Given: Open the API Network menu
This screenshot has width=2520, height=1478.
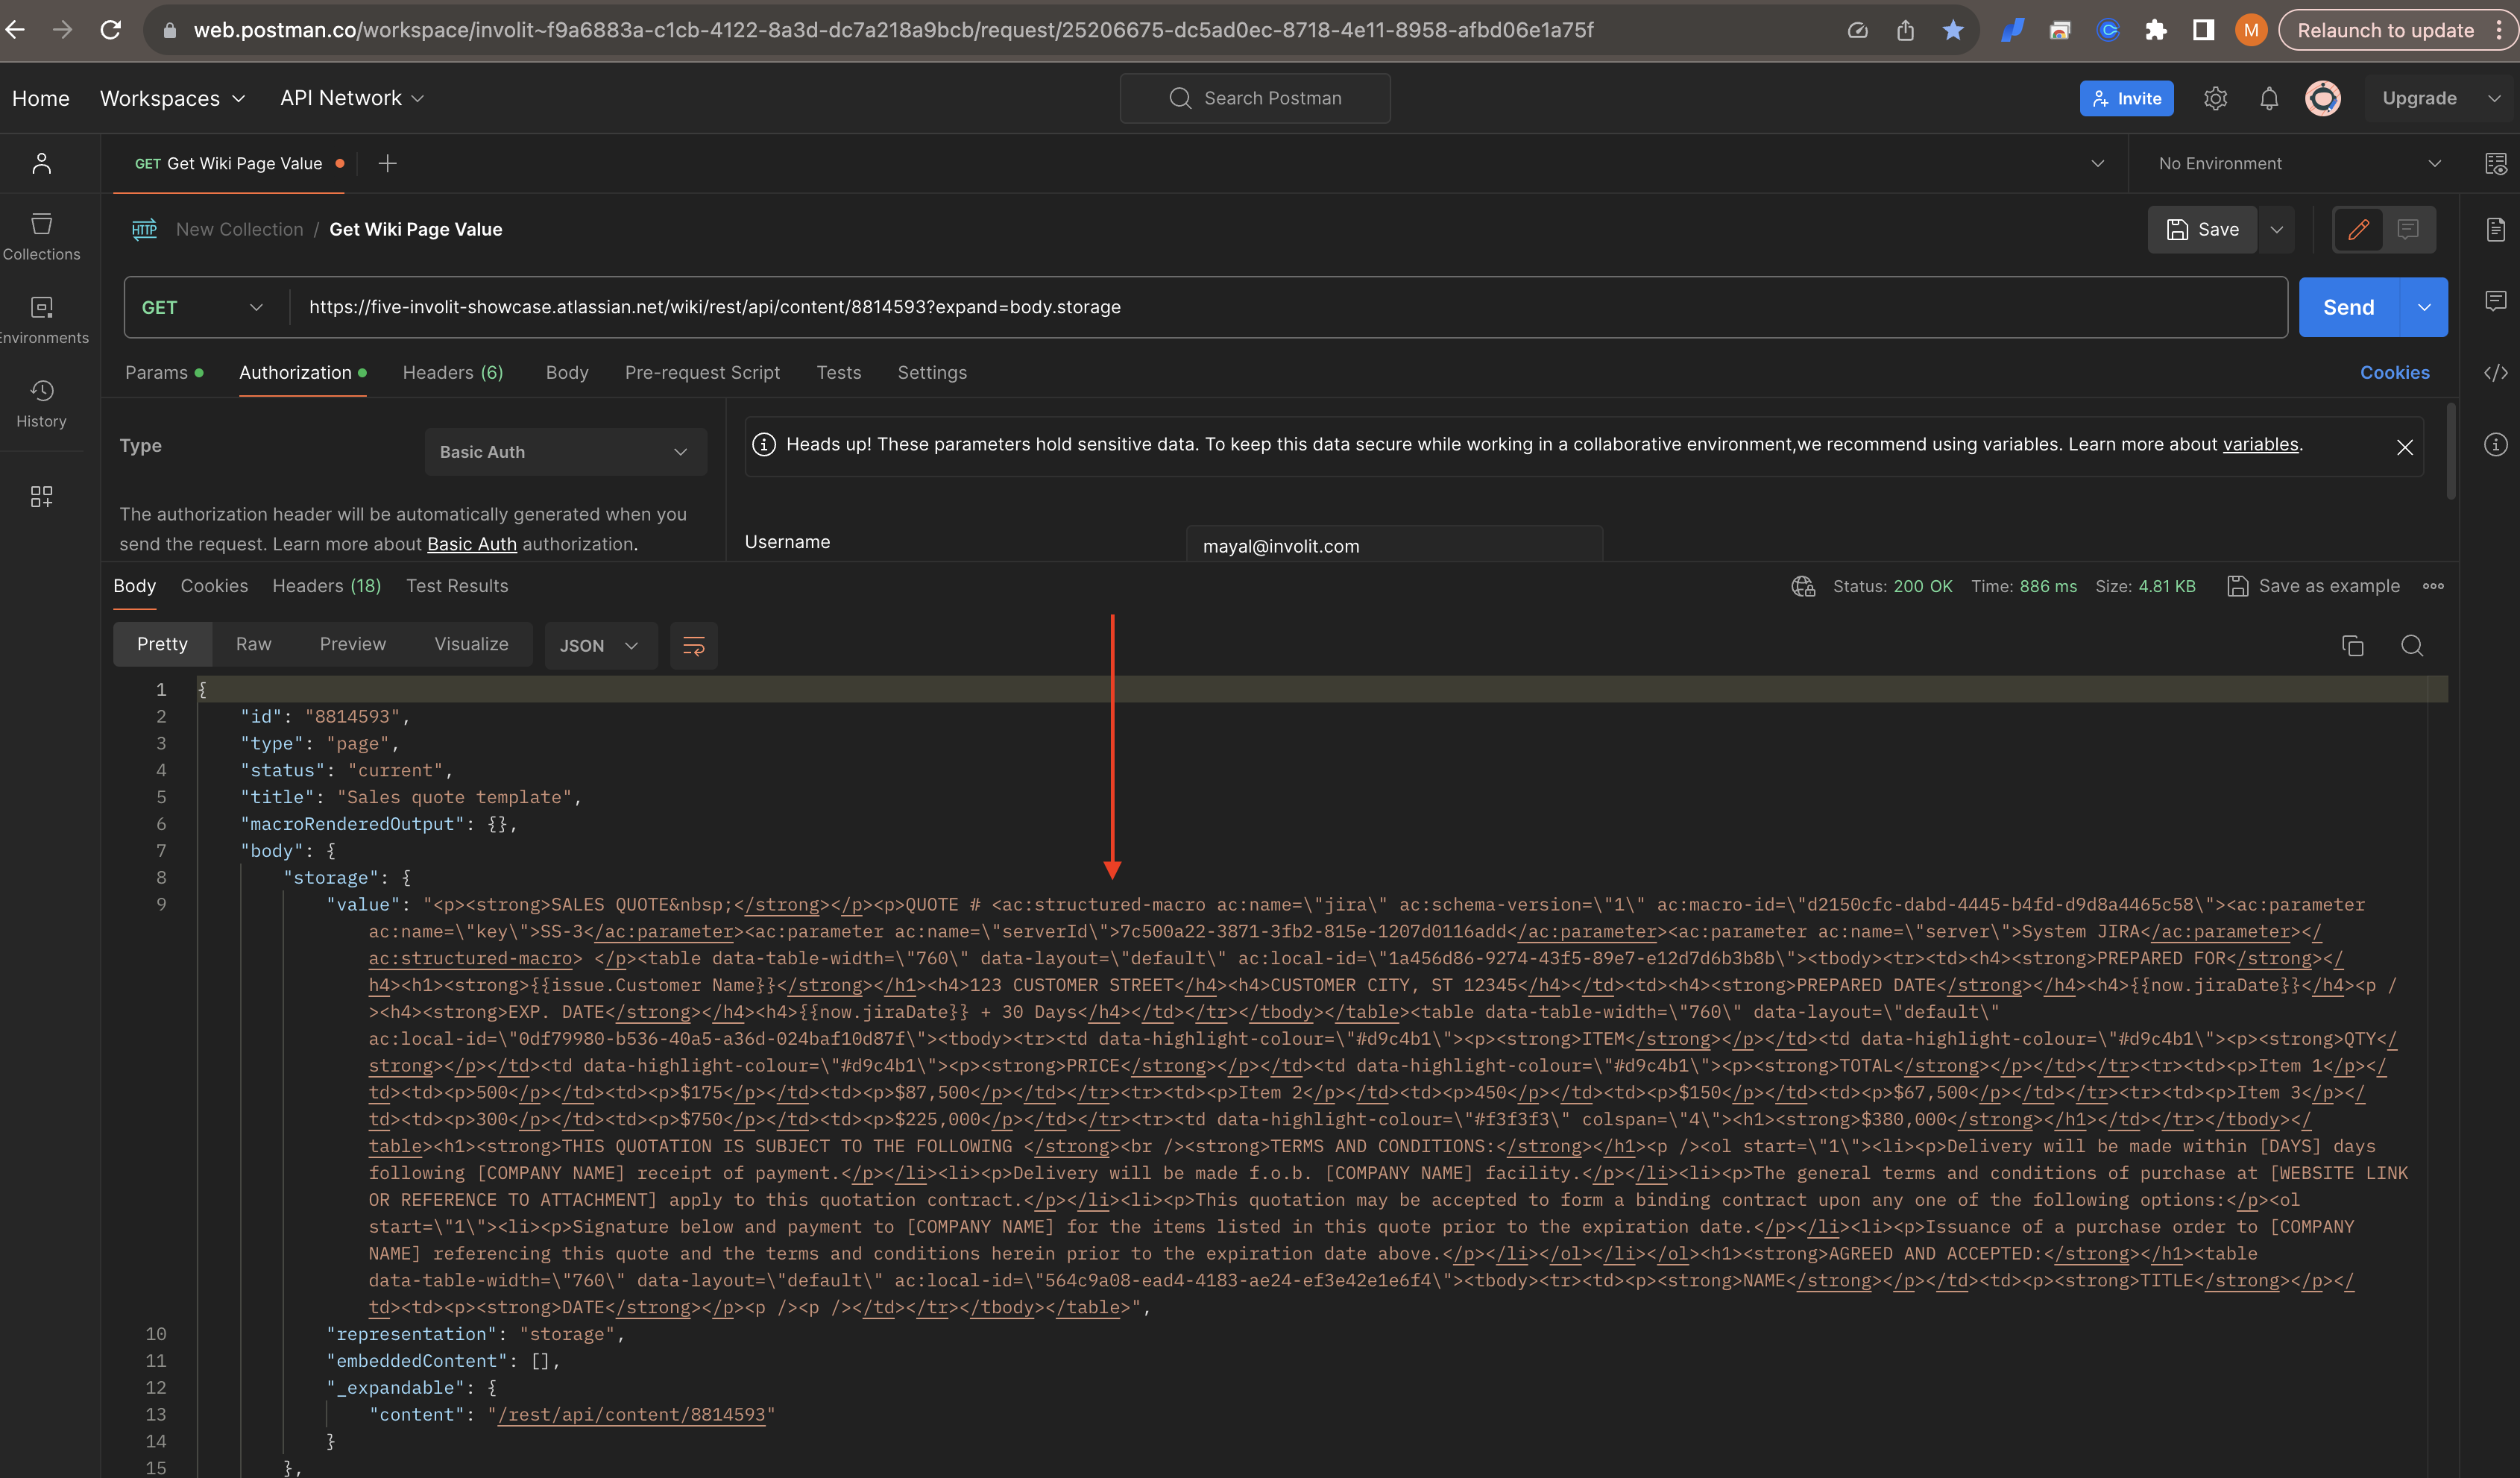Looking at the screenshot, I should 352,98.
